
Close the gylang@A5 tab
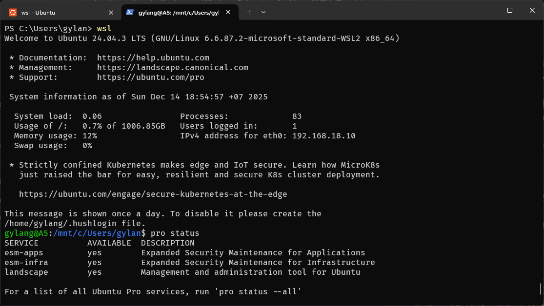click(x=228, y=12)
